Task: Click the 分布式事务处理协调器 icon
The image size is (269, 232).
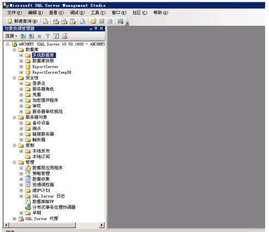Action: coord(28,207)
